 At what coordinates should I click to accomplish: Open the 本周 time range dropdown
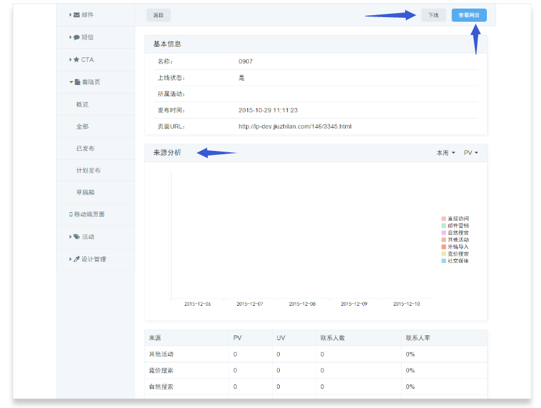pos(445,153)
